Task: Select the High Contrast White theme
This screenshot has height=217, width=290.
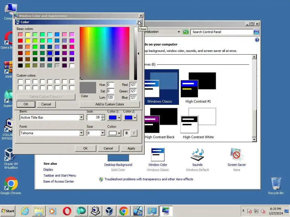Action: point(198,123)
